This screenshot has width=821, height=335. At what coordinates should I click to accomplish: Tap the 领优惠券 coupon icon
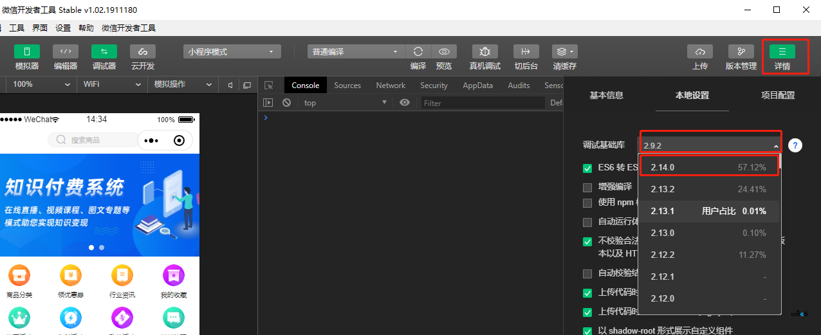point(71,275)
